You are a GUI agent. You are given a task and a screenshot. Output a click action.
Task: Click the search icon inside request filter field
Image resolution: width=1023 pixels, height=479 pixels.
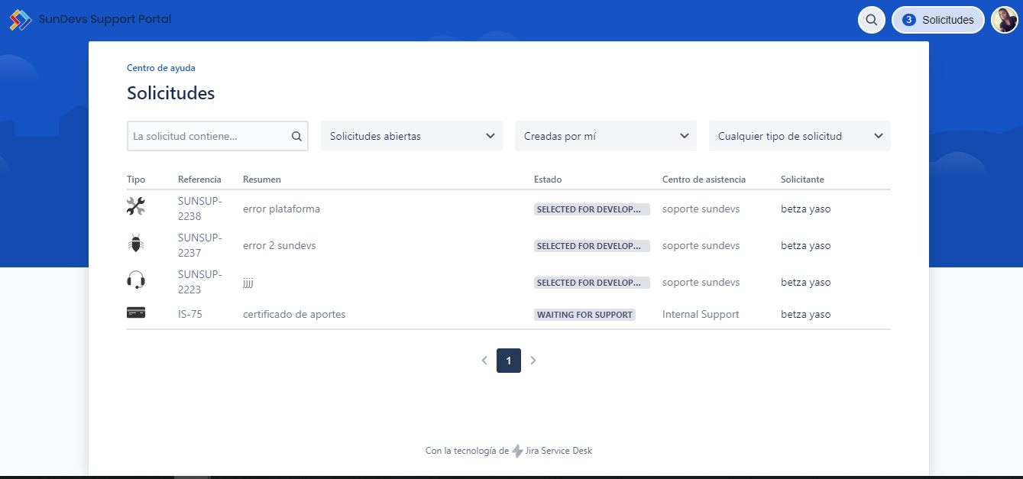coord(296,137)
